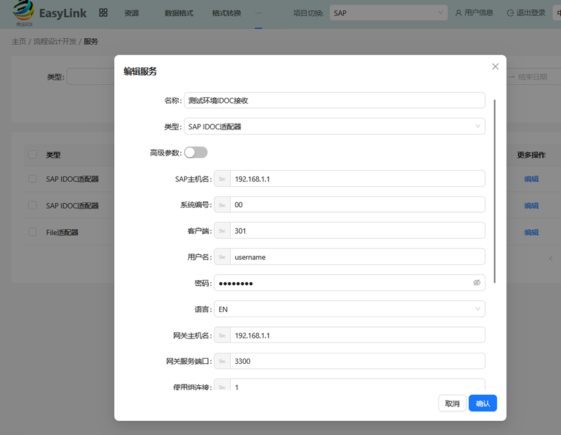Expand the 语言 EN dropdown
This screenshot has width=561, height=435.
pos(350,309)
